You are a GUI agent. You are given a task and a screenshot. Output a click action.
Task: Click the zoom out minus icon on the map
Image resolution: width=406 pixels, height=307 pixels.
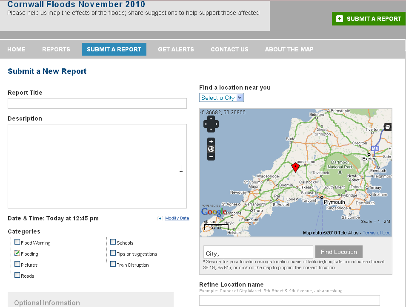[x=211, y=156]
